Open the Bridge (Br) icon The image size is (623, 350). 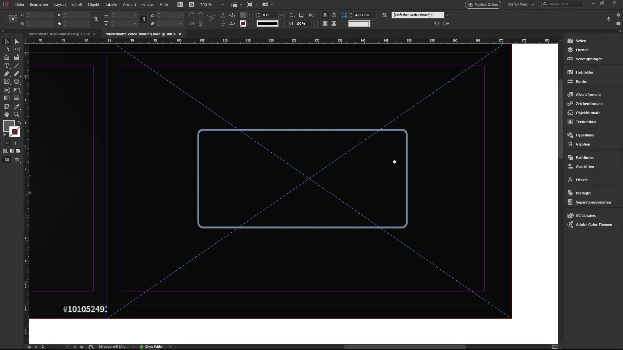[x=180, y=5]
